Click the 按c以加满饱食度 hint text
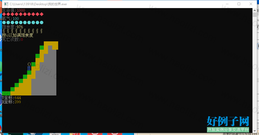Image resolution: width=259 pixels, height=135 pixels. click(18, 35)
